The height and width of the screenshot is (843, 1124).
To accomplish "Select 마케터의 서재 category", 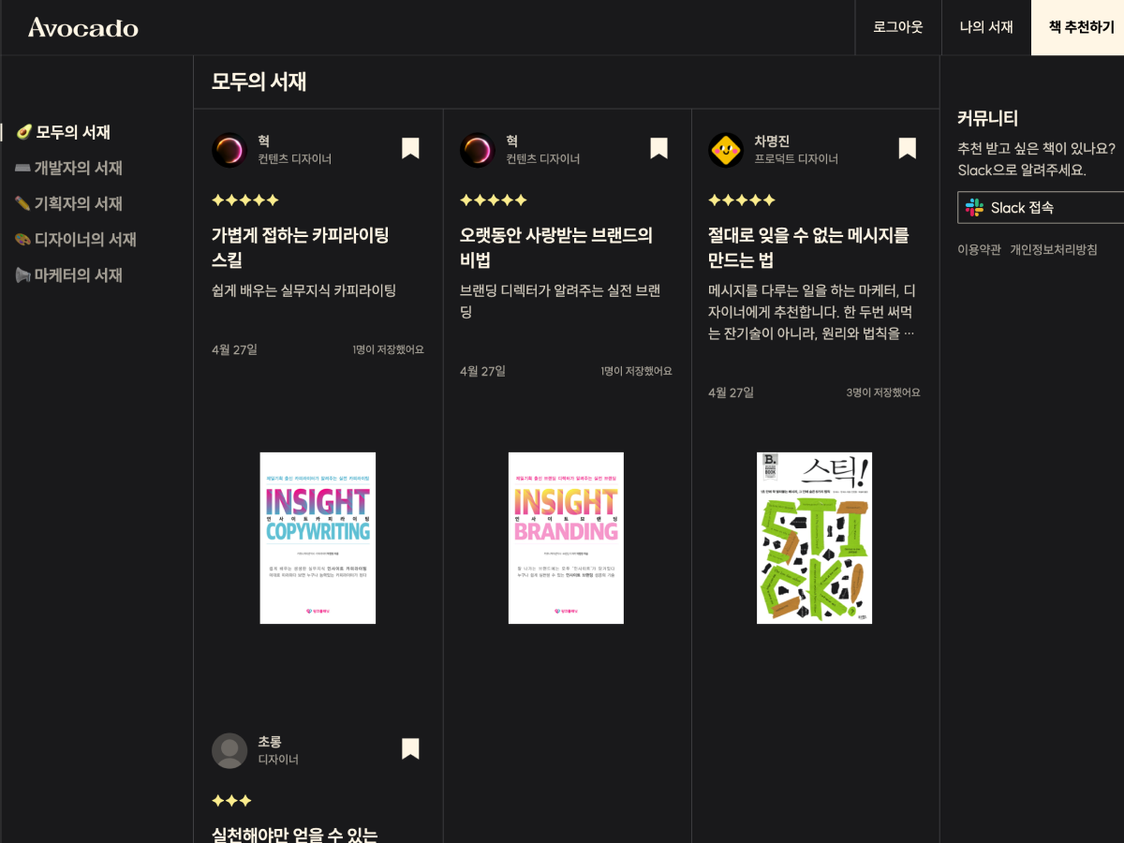I will [79, 274].
